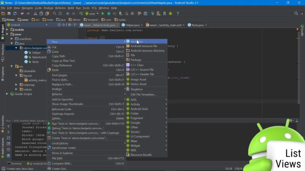Switch to wear activity_main.xml editor tab
305x171 pixels.
coord(165,25)
